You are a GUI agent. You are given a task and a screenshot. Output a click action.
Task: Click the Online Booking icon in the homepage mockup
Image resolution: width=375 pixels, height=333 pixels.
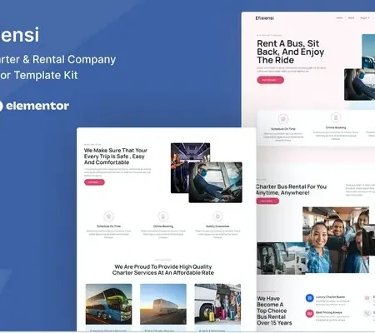pyautogui.click(x=336, y=117)
